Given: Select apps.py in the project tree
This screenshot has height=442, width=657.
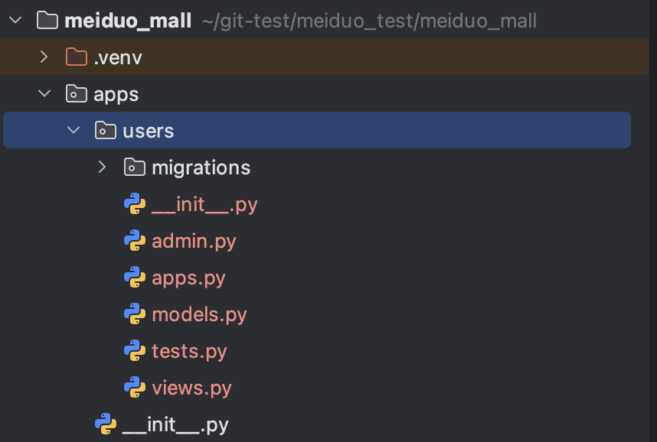Looking at the screenshot, I should point(188,278).
